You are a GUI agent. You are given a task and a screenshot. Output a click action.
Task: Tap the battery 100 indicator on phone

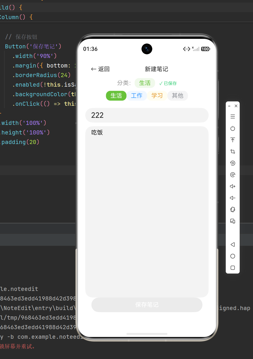pyautogui.click(x=205, y=49)
